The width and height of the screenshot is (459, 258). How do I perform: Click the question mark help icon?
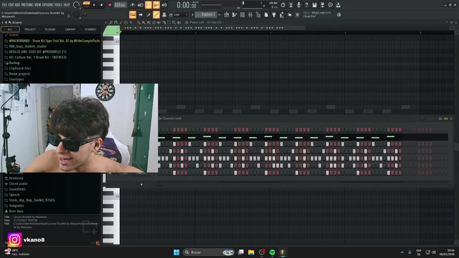click(x=307, y=5)
